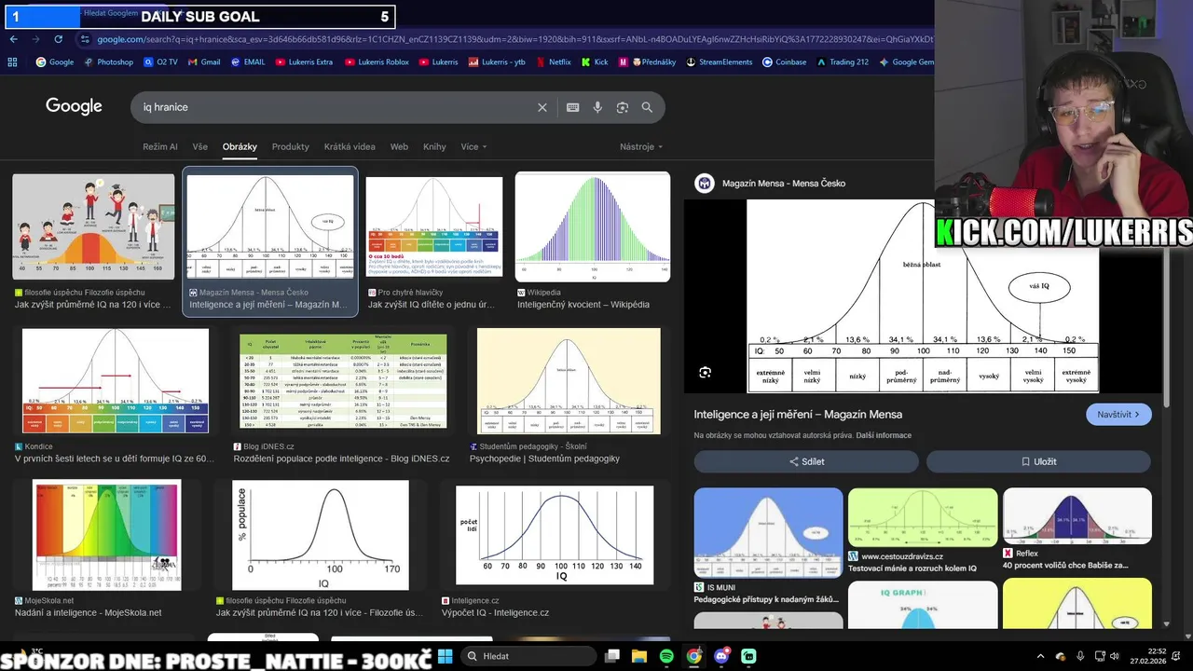Image resolution: width=1193 pixels, height=671 pixels.
Task: Open the Další informace link
Action: click(884, 435)
